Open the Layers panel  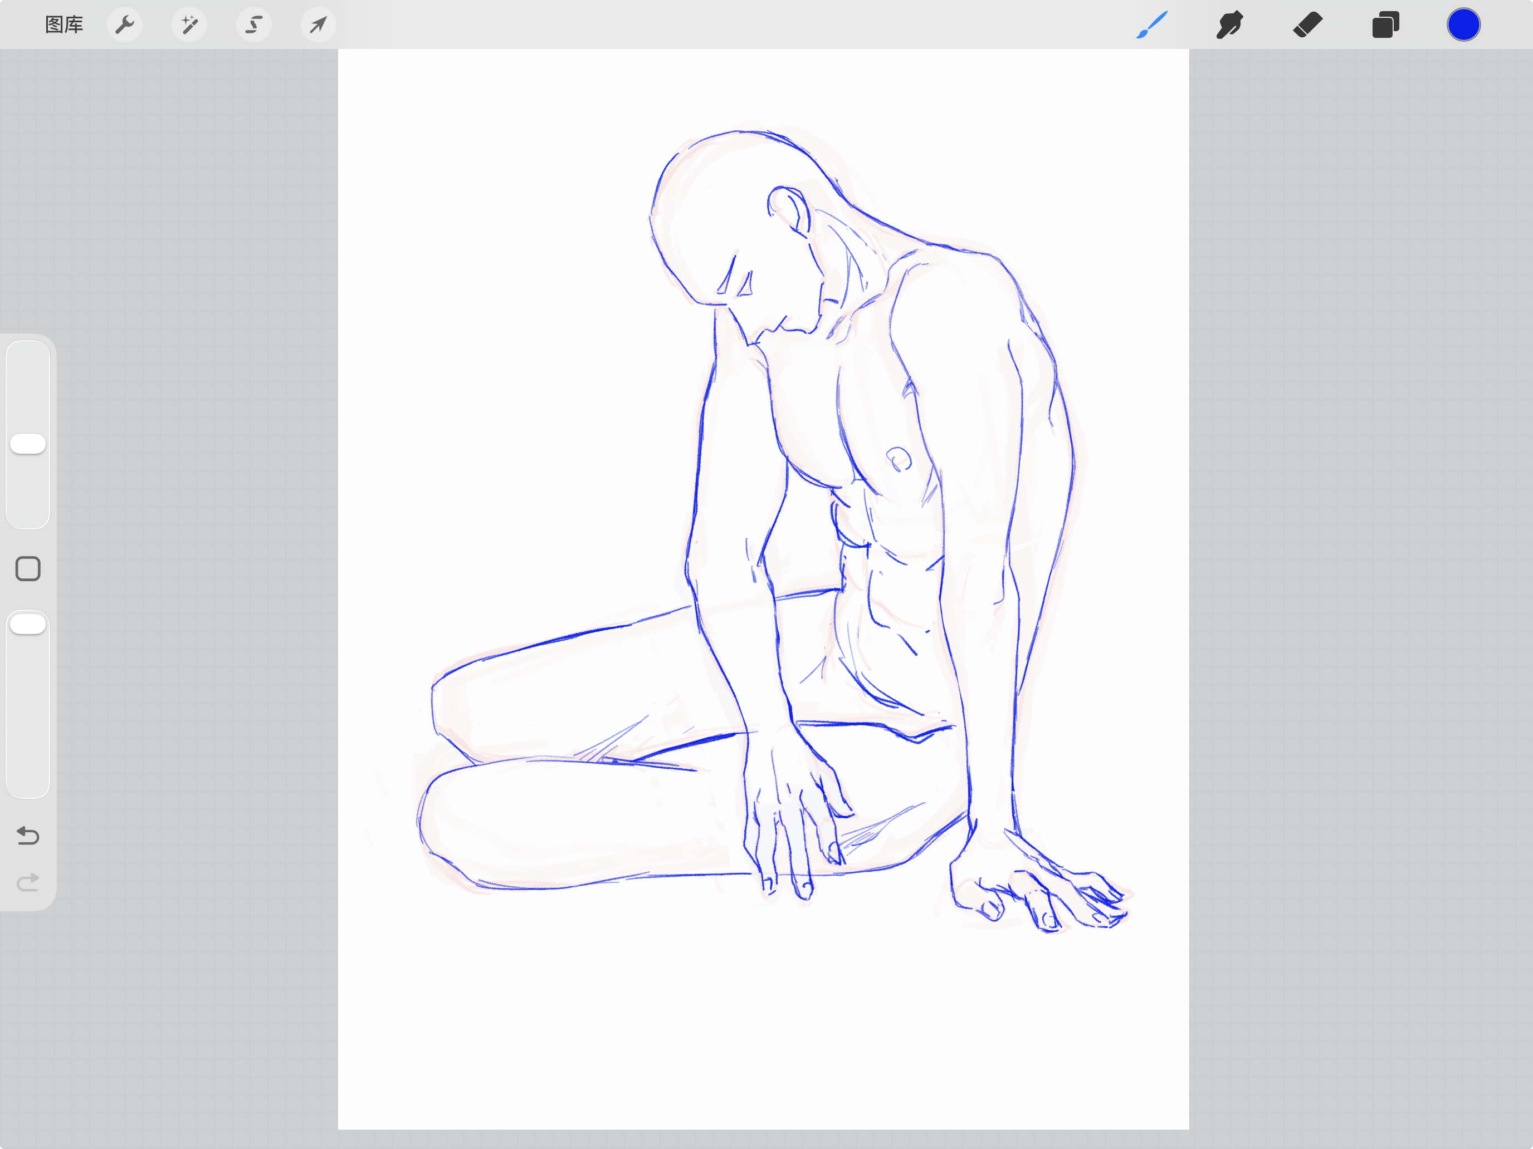(1385, 25)
